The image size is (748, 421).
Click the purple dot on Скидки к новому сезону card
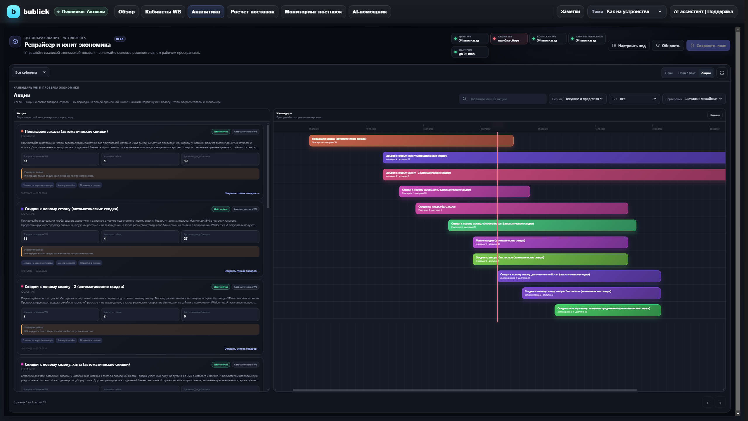click(x=22, y=209)
